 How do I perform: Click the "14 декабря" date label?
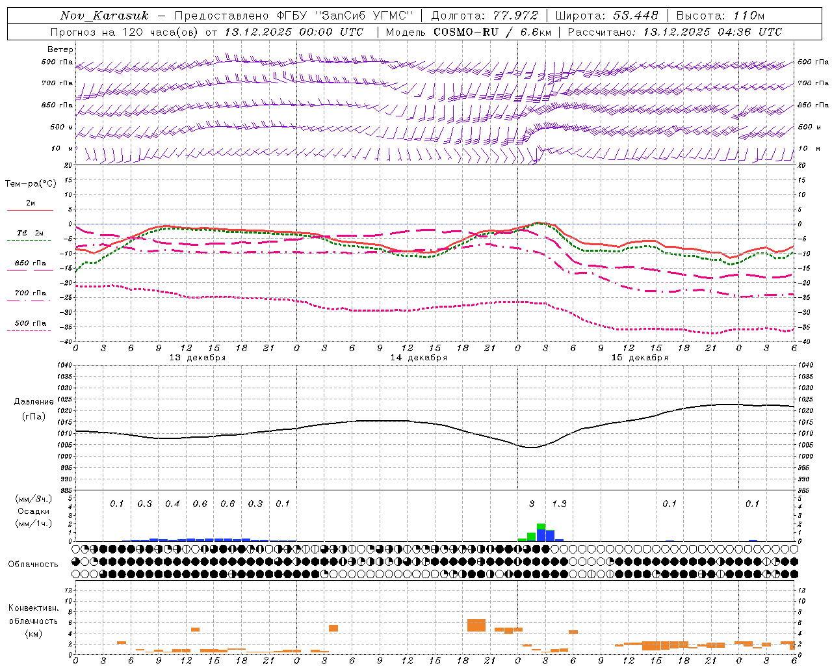(419, 358)
